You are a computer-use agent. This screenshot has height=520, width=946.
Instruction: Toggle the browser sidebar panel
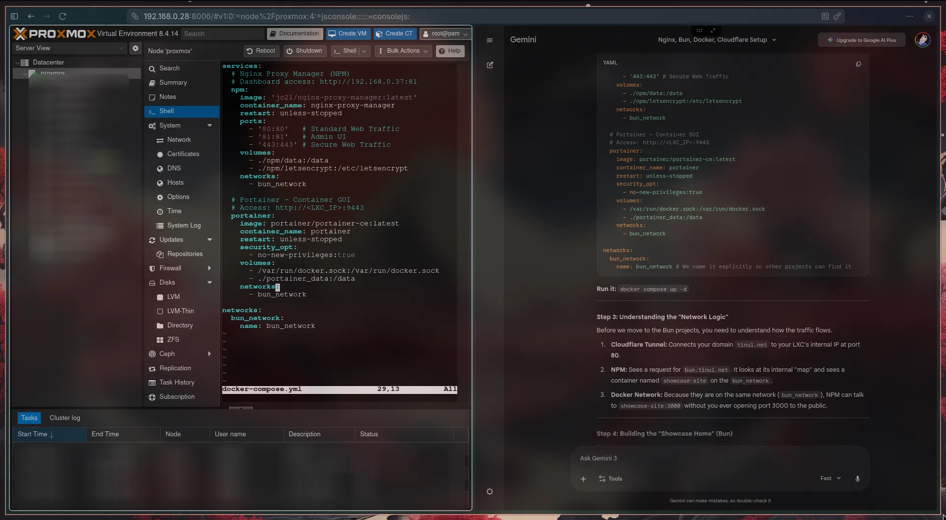point(14,16)
